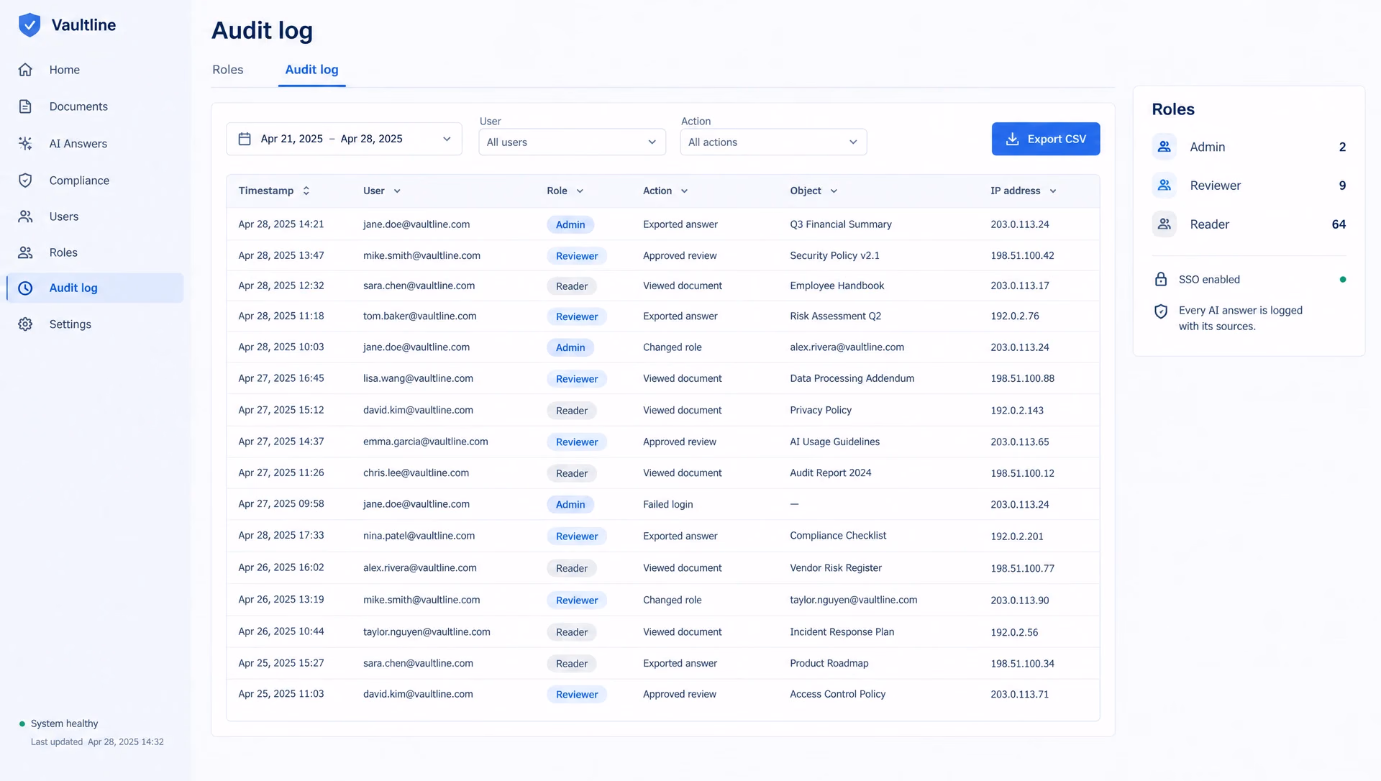This screenshot has height=781, width=1381.
Task: Click the Compliance shield icon in sidebar
Action: tap(25, 181)
